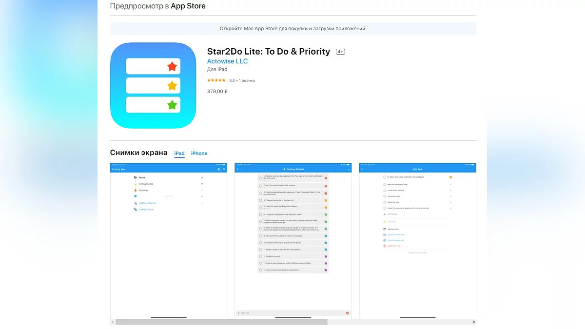Click the blue star on task 10

coord(326,242)
